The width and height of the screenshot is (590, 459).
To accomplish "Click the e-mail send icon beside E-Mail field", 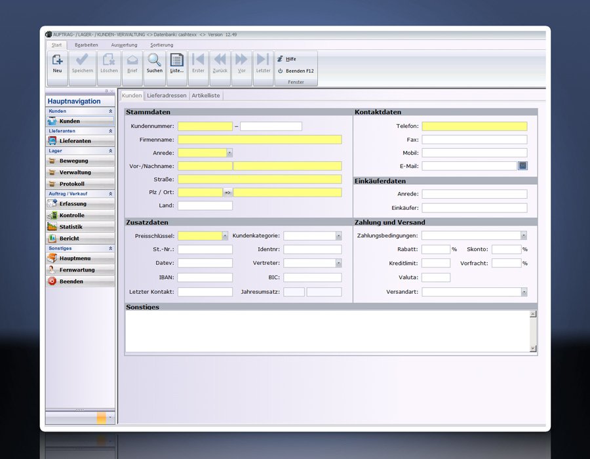I will (522, 166).
